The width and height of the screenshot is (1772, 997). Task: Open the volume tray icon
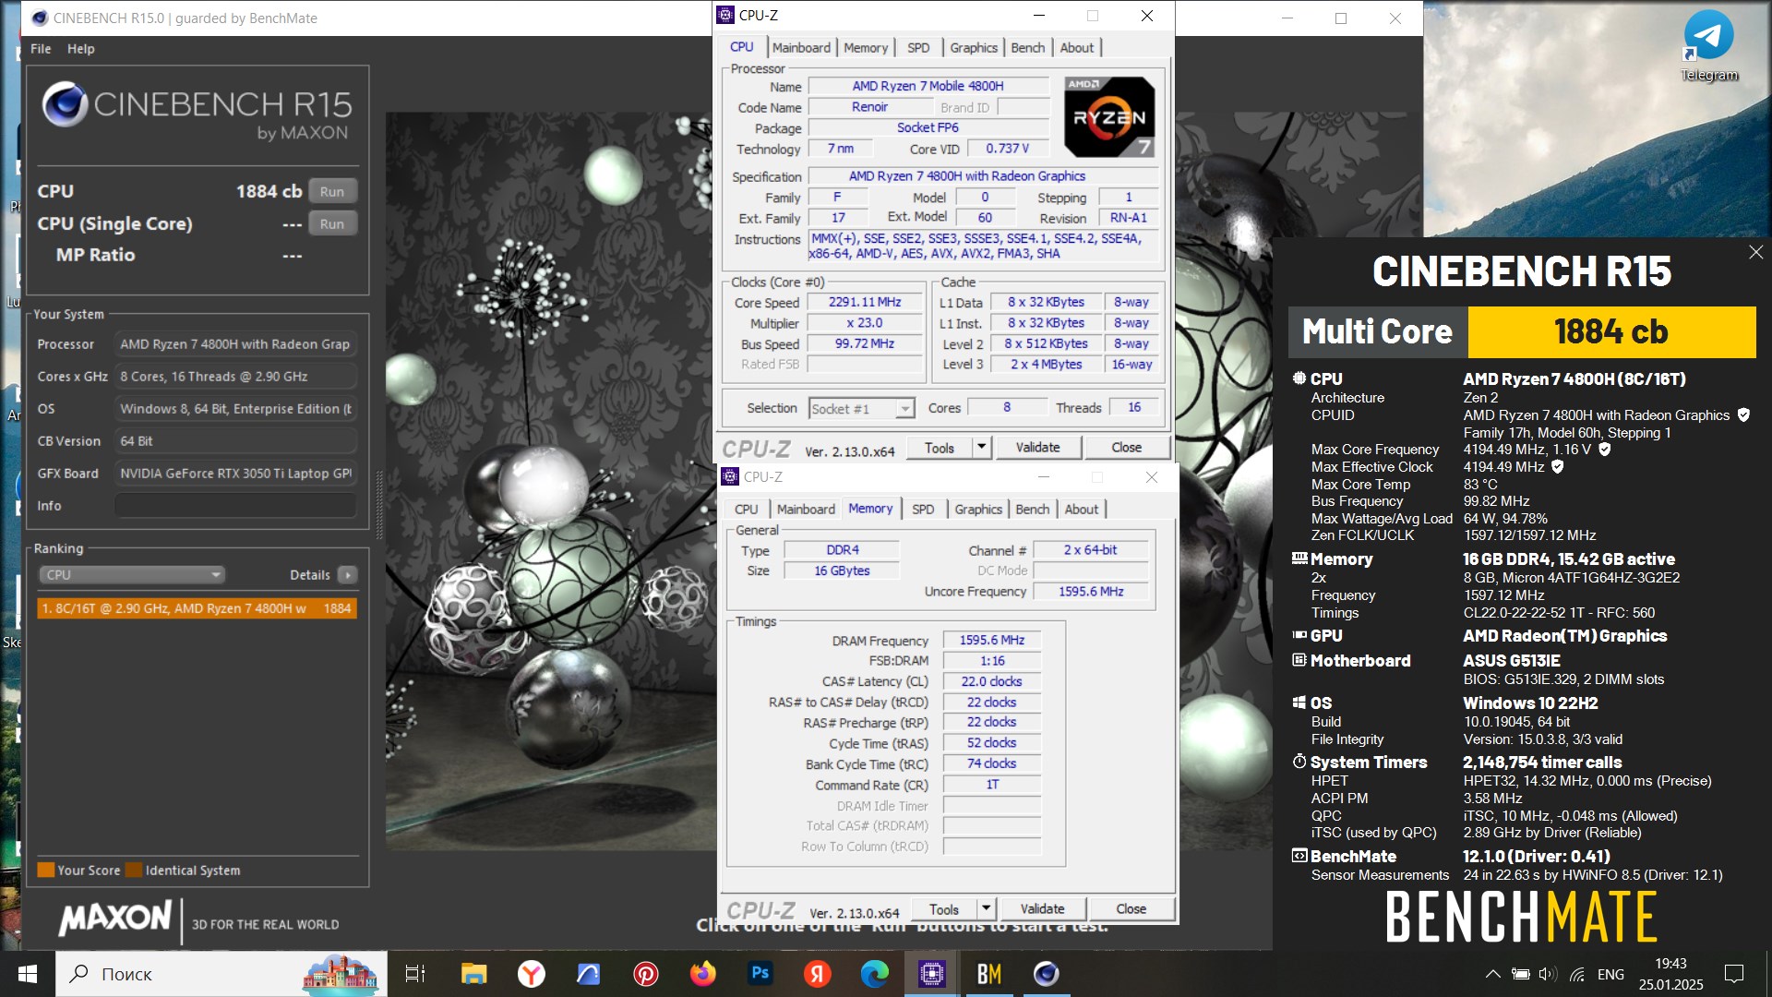(x=1549, y=974)
